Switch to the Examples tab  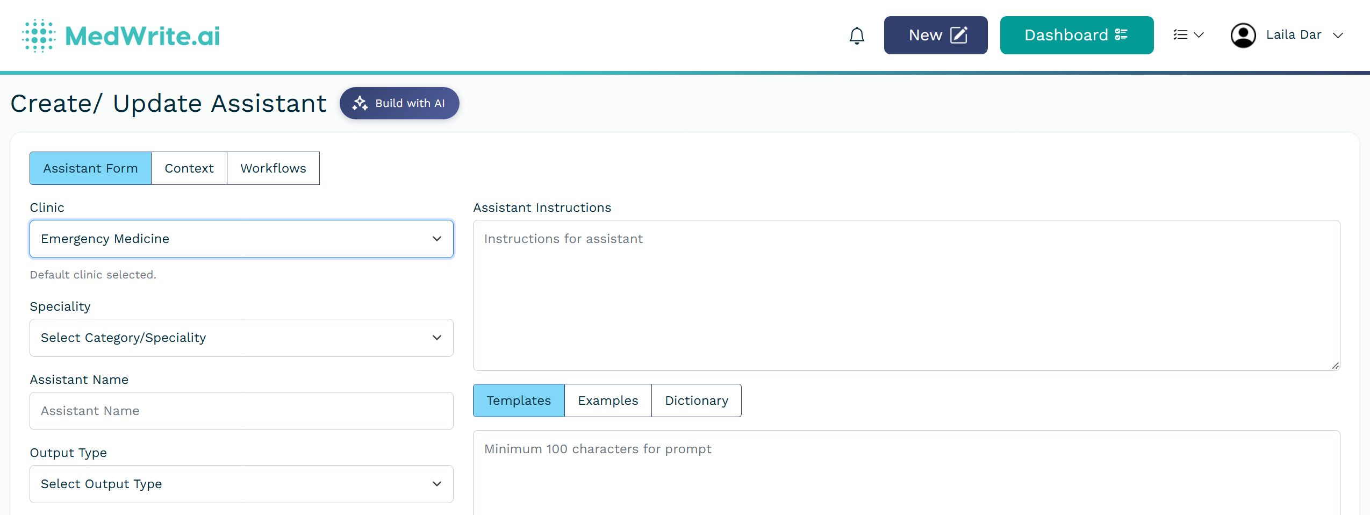pyautogui.click(x=608, y=400)
